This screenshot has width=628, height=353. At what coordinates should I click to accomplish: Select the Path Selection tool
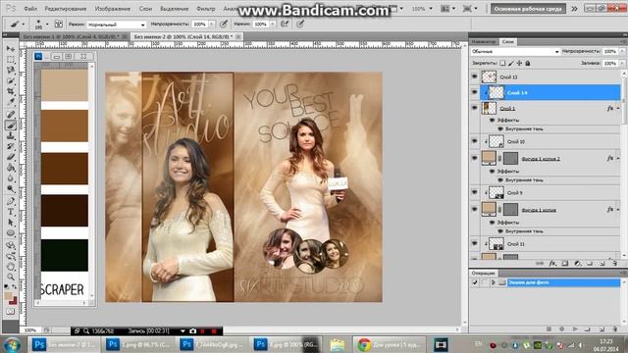click(x=11, y=223)
